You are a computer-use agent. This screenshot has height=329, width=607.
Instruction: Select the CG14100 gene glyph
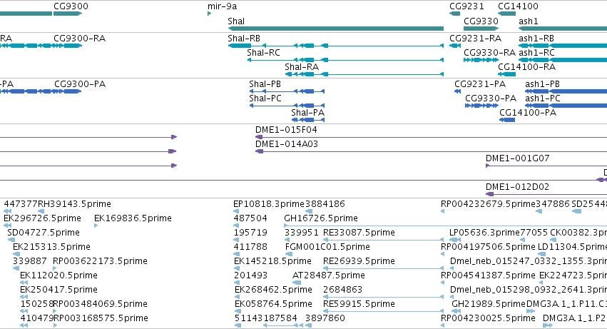[x=506, y=14]
